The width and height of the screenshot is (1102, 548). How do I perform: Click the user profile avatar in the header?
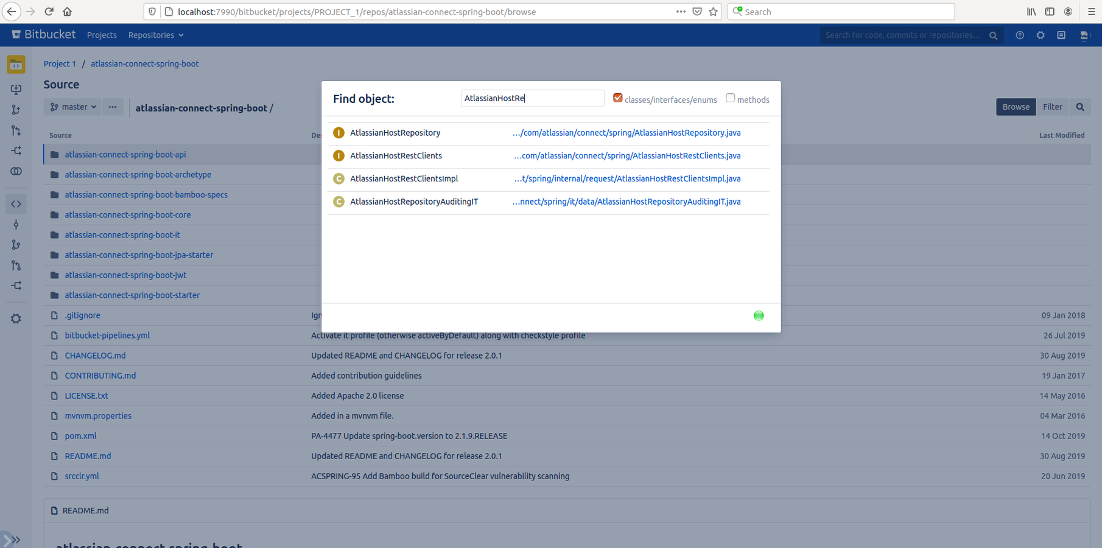point(1084,35)
